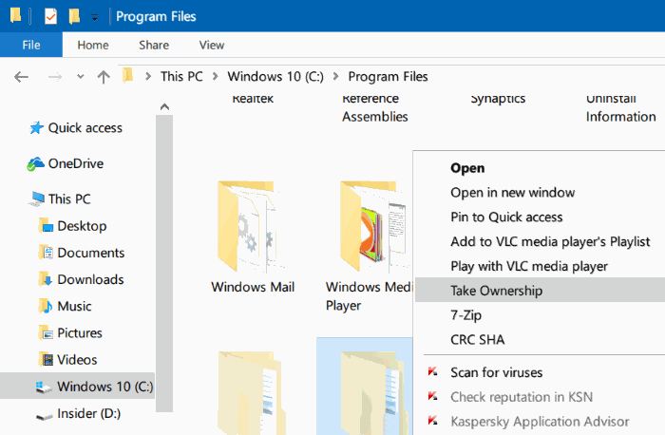The width and height of the screenshot is (665, 435).
Task: Choose Pin to Quick access
Action: tap(506, 217)
